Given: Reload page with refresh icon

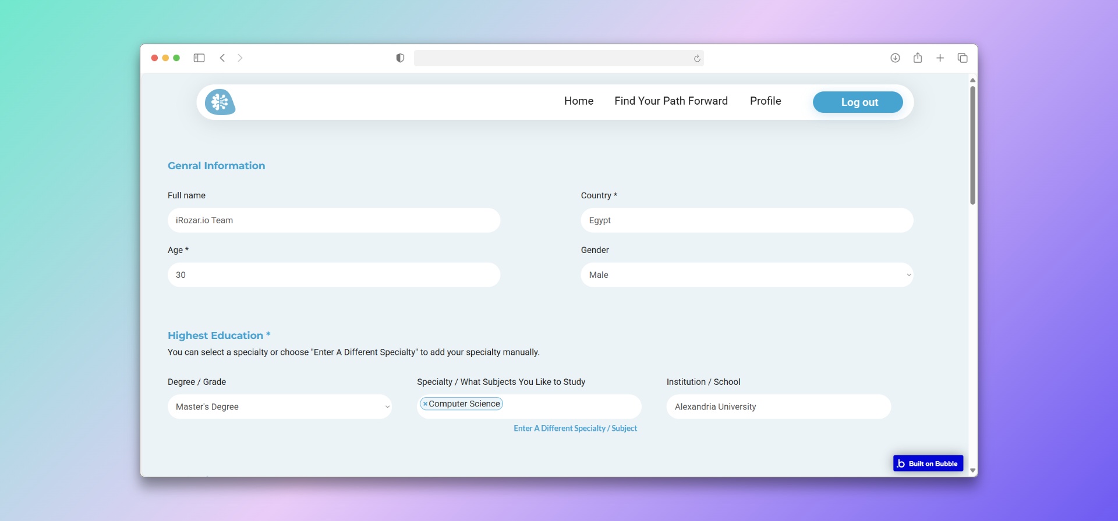Looking at the screenshot, I should 697,58.
